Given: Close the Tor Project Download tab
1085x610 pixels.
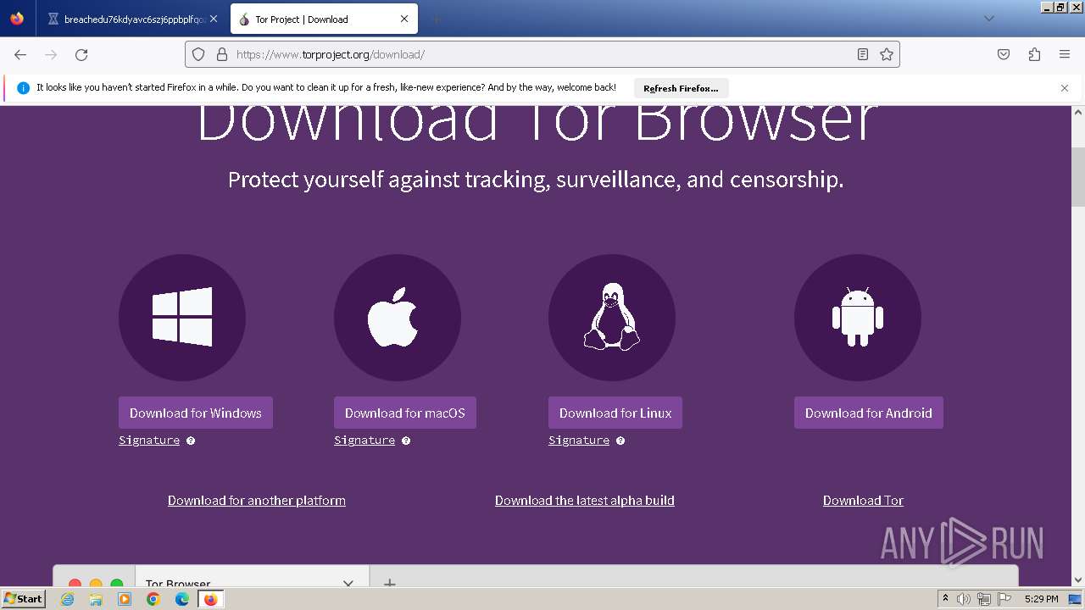Looking at the screenshot, I should (x=404, y=19).
